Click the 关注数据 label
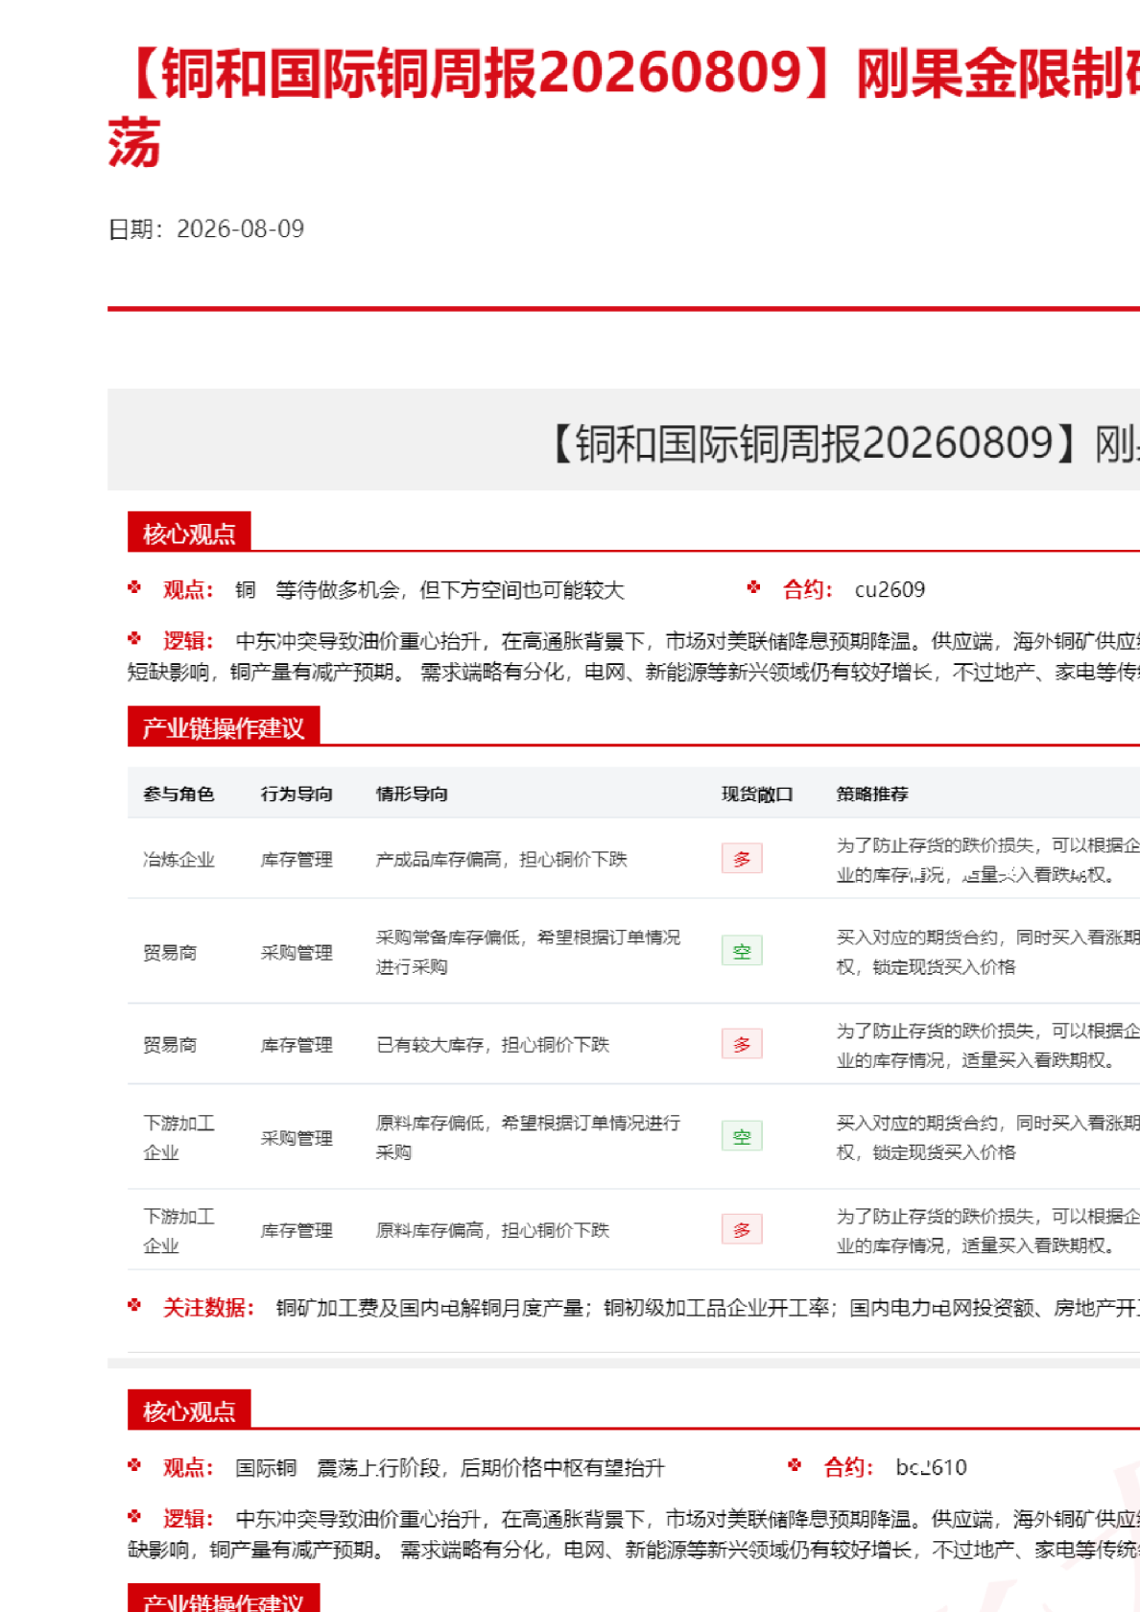The image size is (1140, 1612). (208, 1308)
